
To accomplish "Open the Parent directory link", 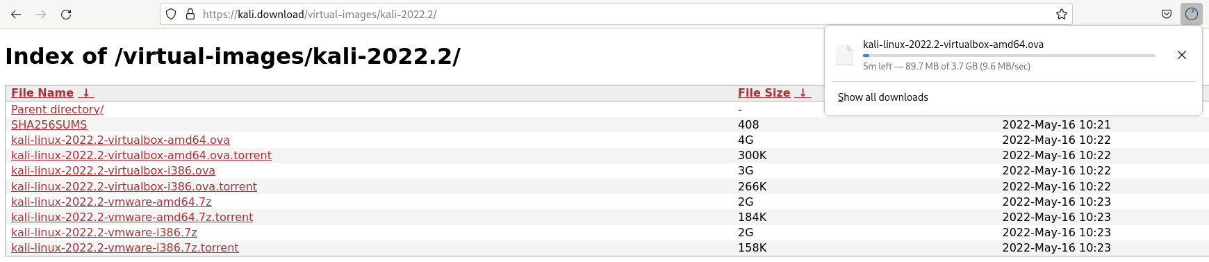I will (58, 109).
